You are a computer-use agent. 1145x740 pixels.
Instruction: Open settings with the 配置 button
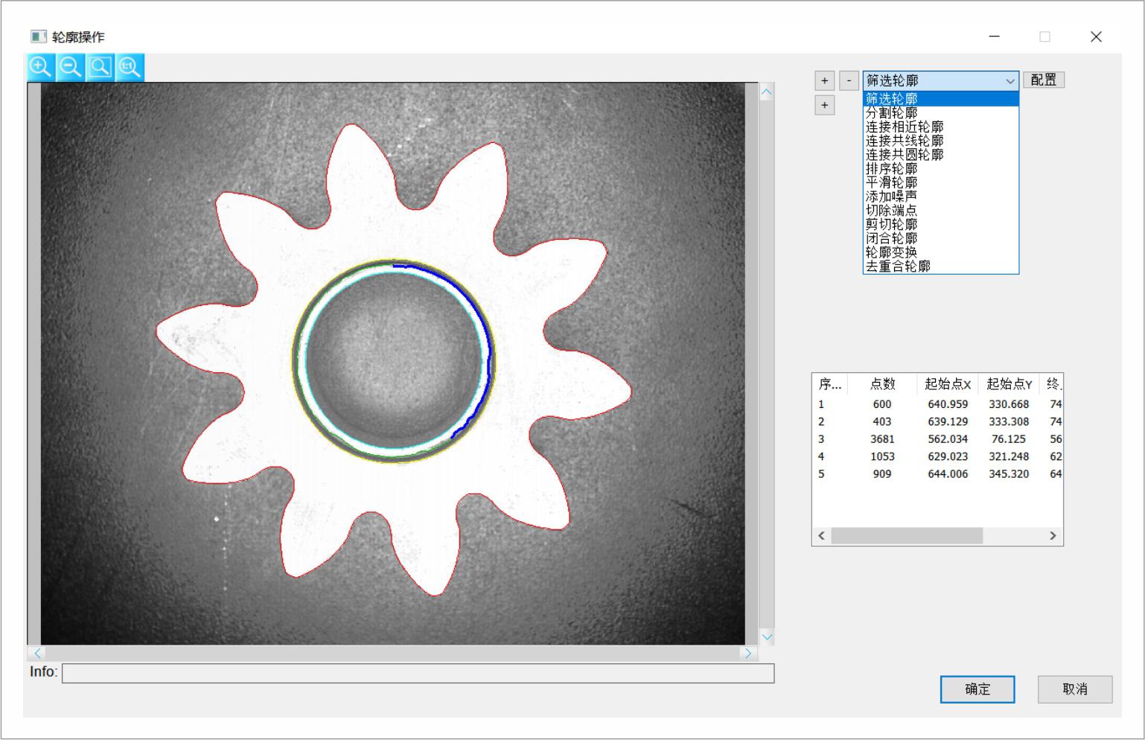coord(1043,80)
